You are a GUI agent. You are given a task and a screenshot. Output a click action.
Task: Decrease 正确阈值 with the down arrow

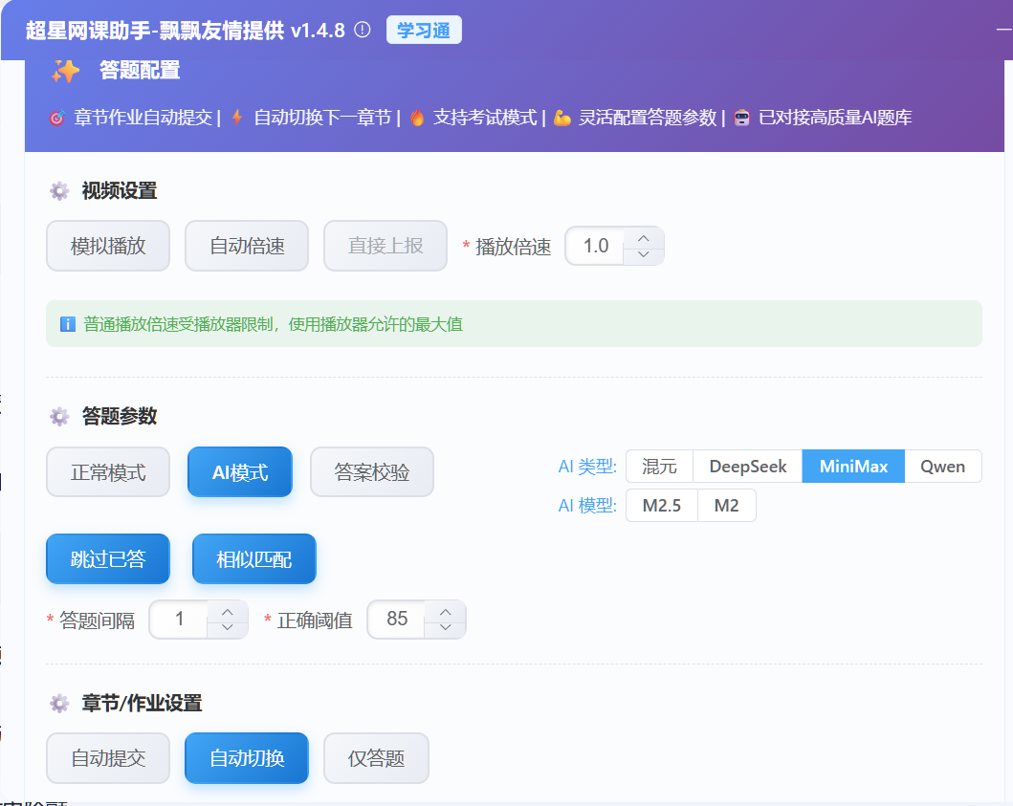tap(445, 627)
